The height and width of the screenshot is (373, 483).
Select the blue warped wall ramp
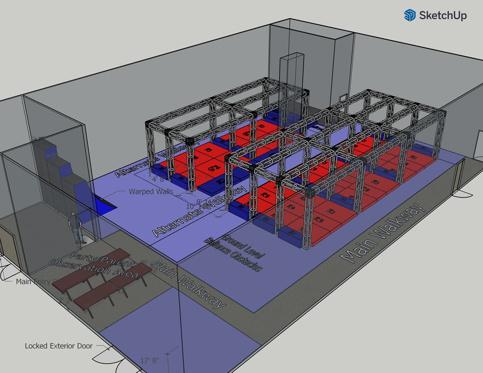point(104,204)
